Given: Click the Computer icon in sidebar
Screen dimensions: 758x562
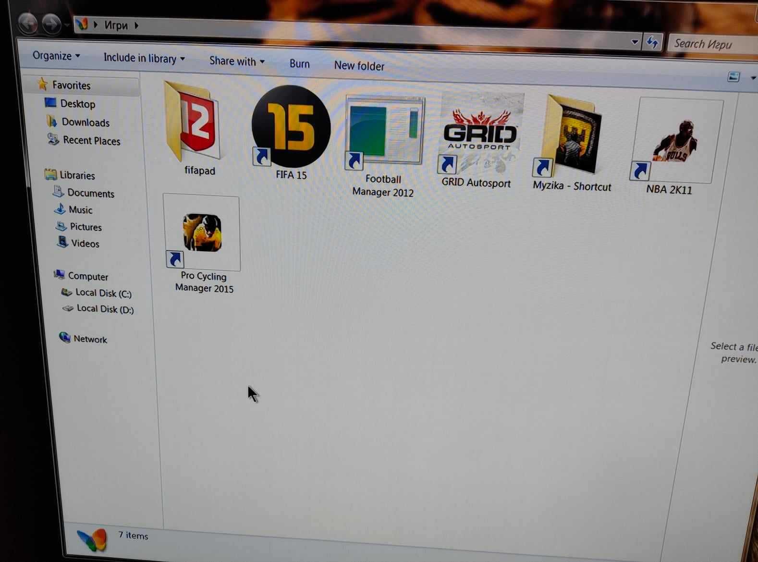Looking at the screenshot, I should [x=59, y=275].
